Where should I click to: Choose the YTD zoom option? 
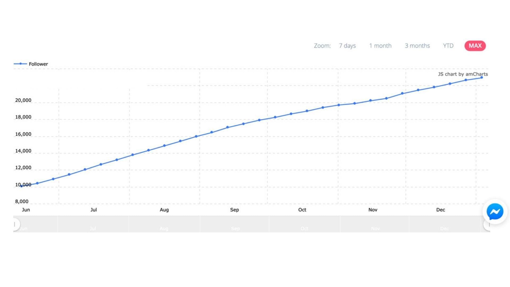click(448, 46)
